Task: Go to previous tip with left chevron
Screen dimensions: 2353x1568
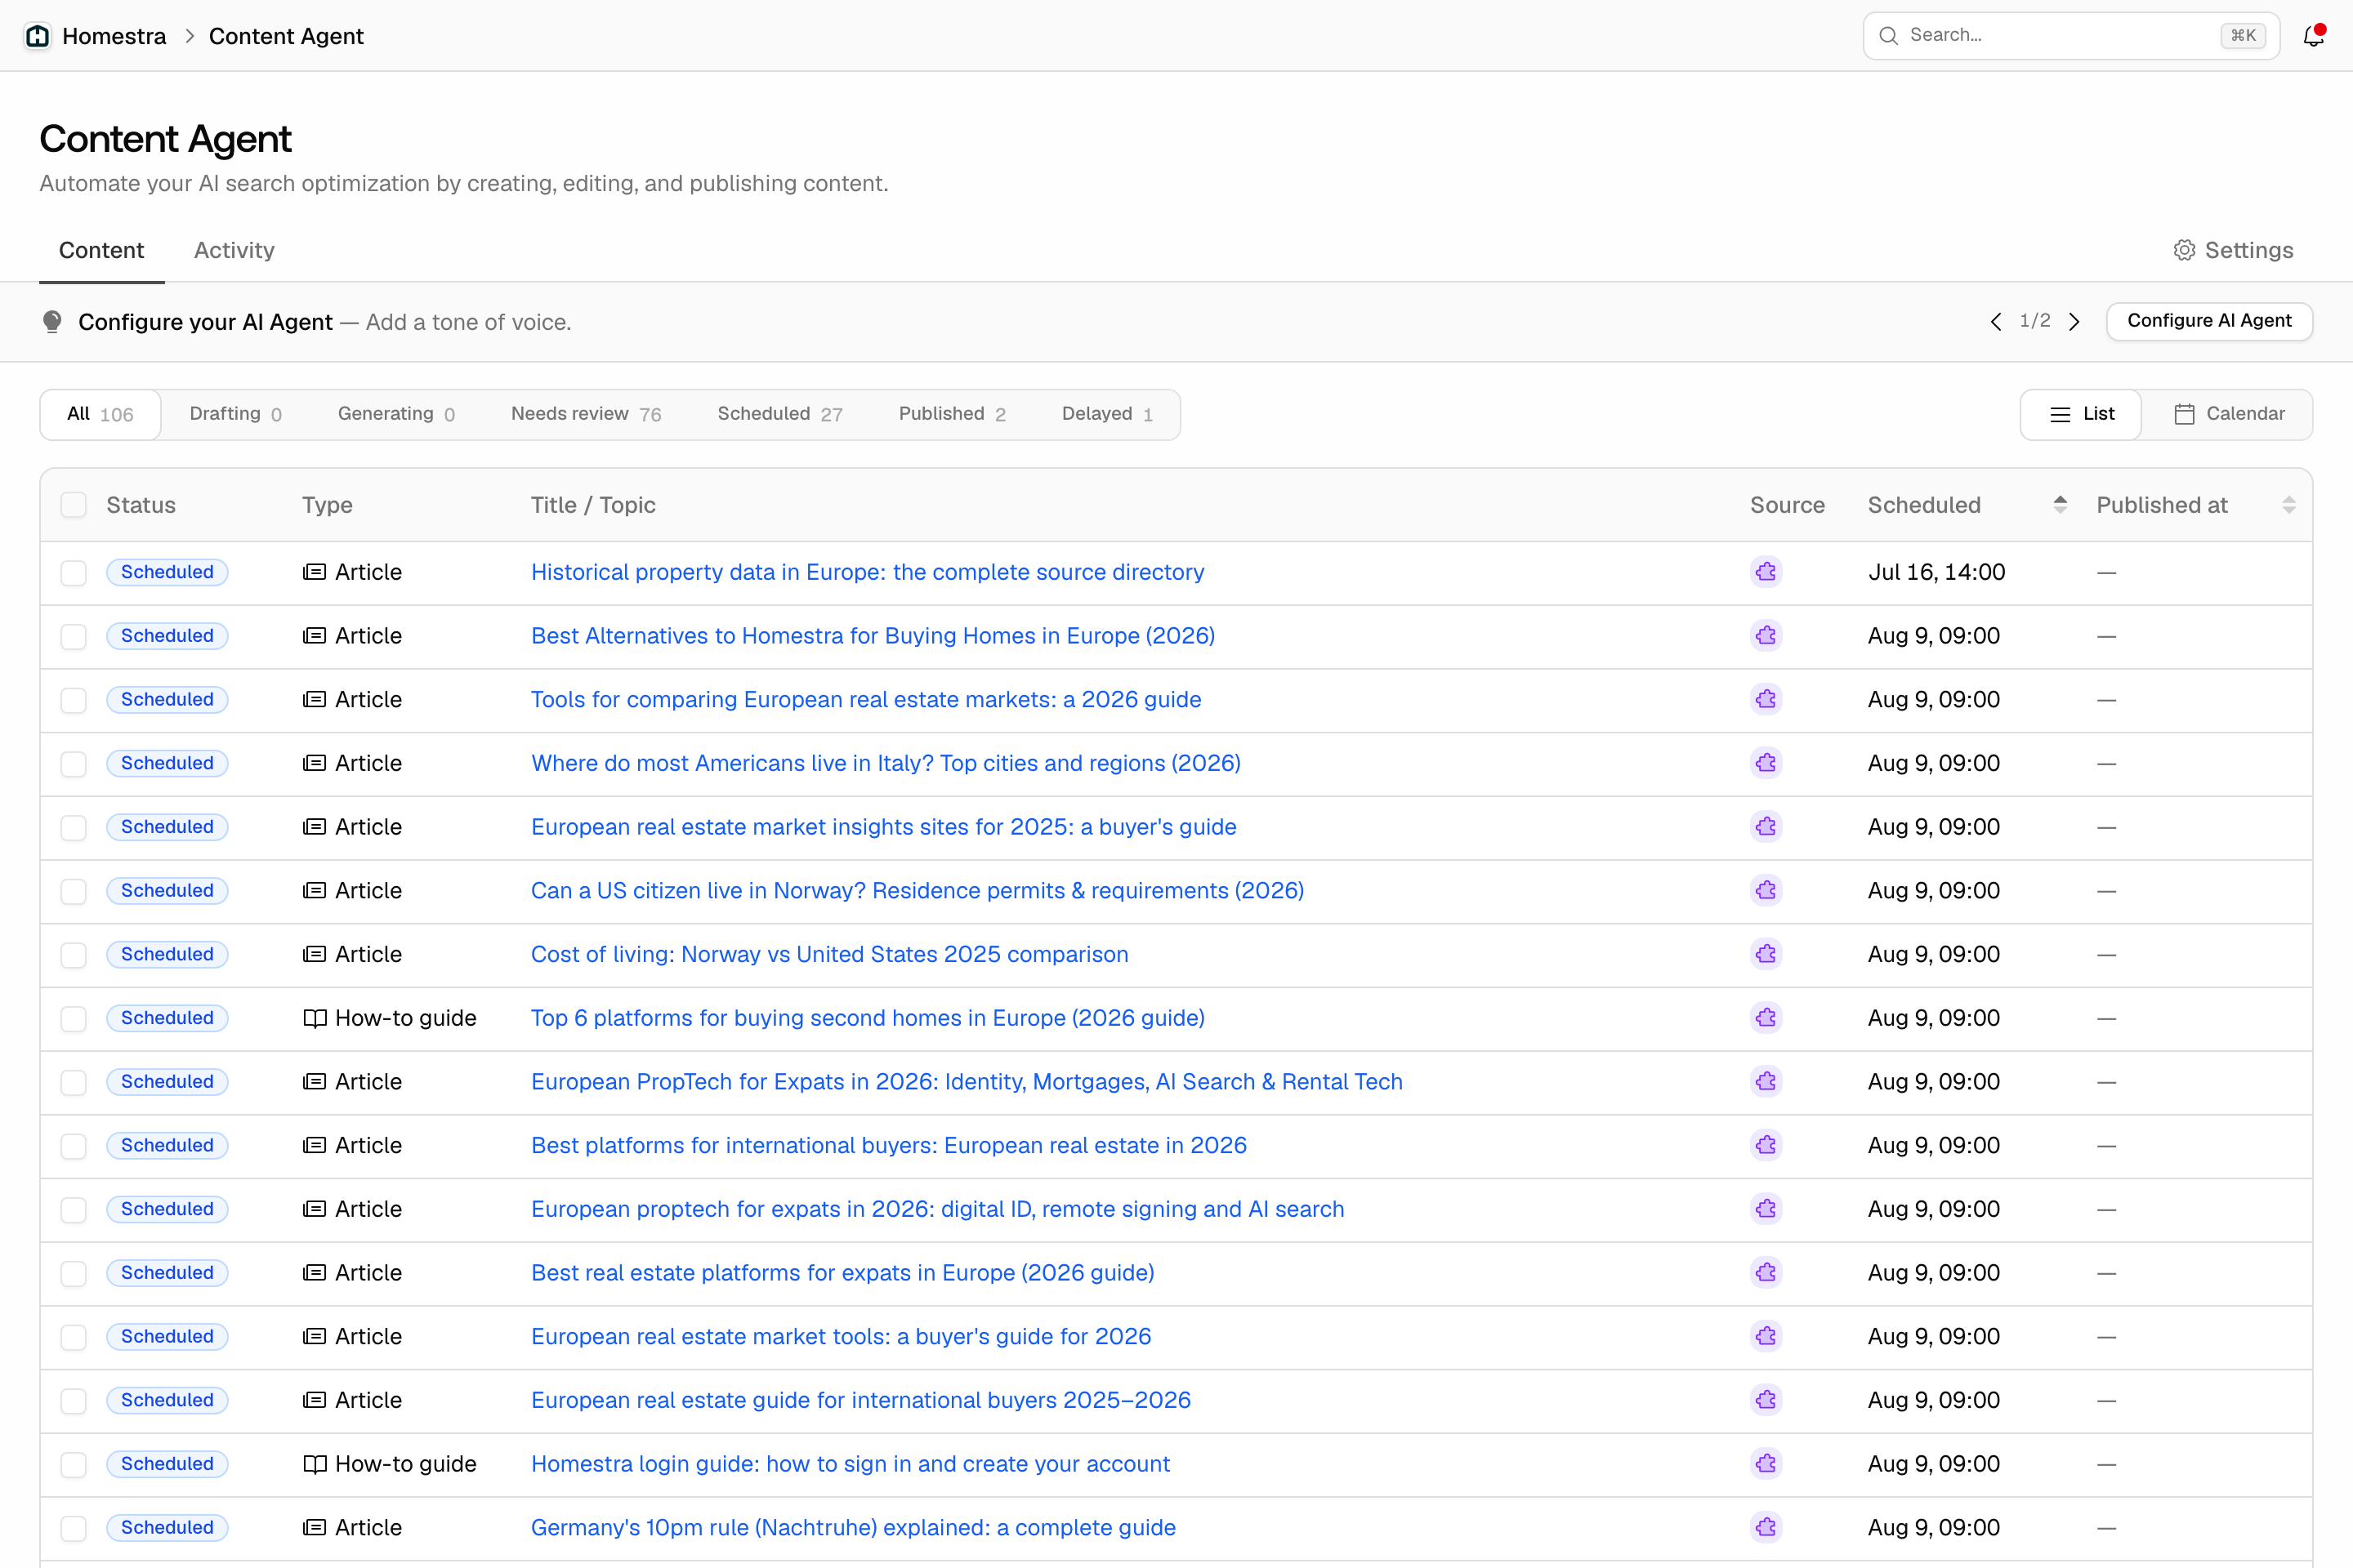Action: click(1996, 321)
